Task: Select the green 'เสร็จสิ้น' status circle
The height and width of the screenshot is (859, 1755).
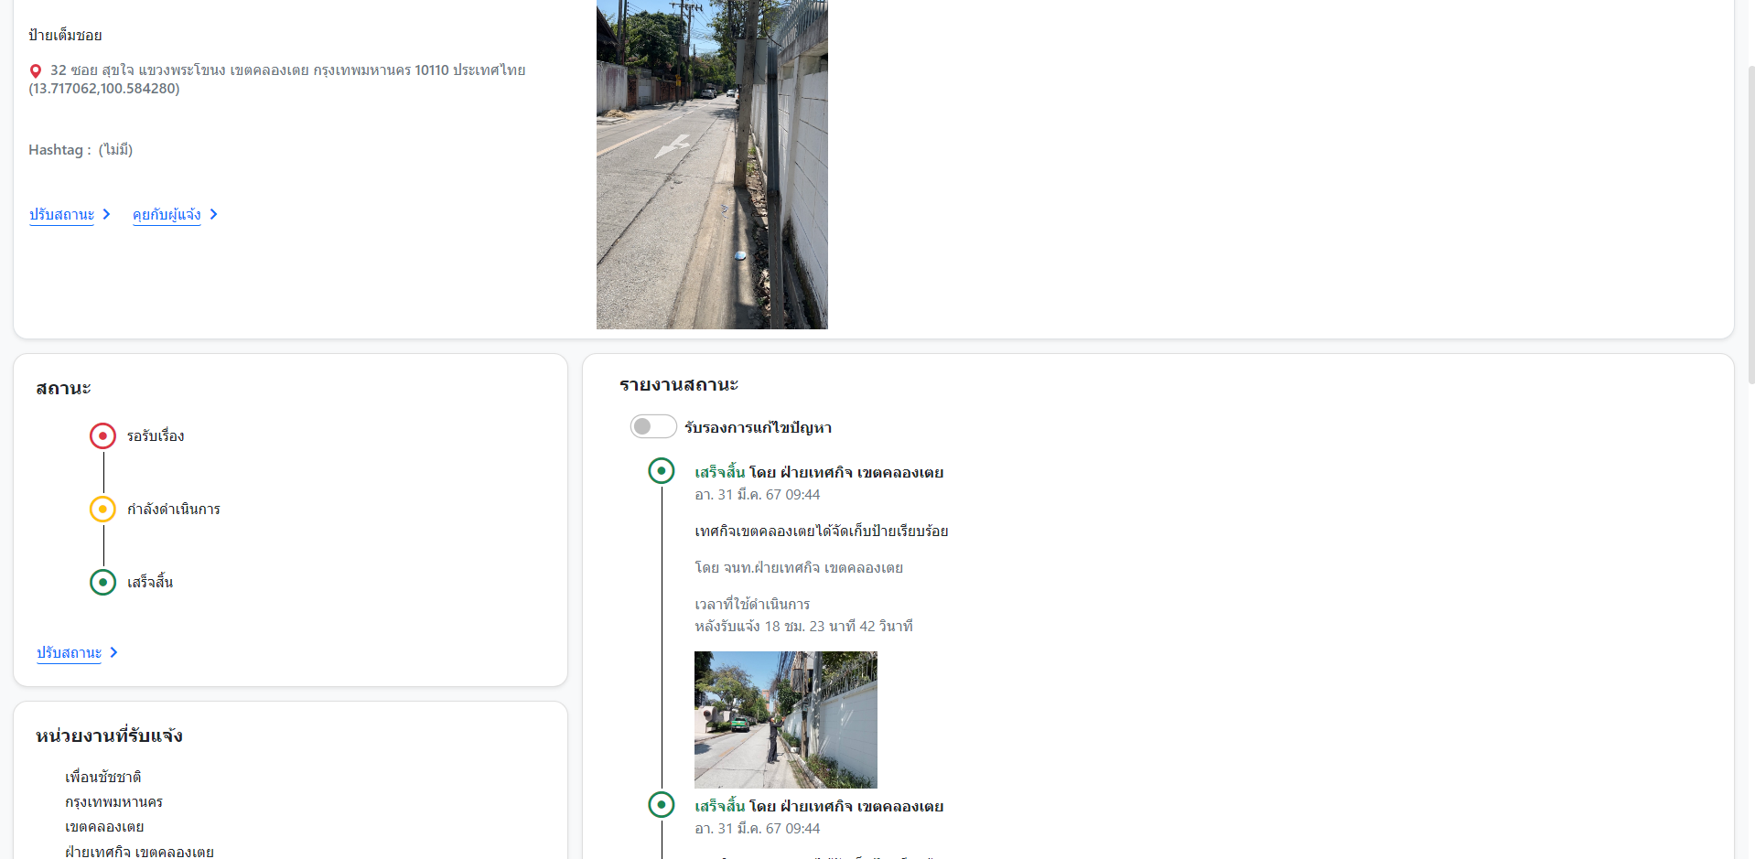Action: coord(102,582)
